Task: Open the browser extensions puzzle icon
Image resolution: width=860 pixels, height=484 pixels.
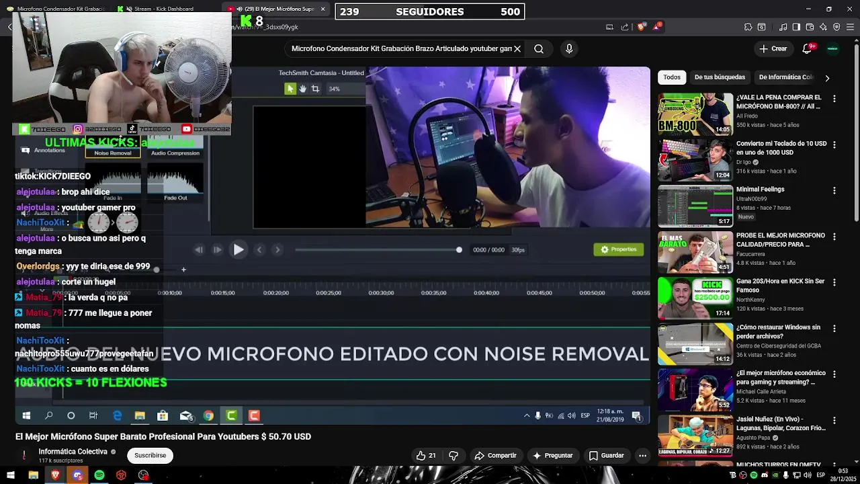Action: pyautogui.click(x=748, y=27)
